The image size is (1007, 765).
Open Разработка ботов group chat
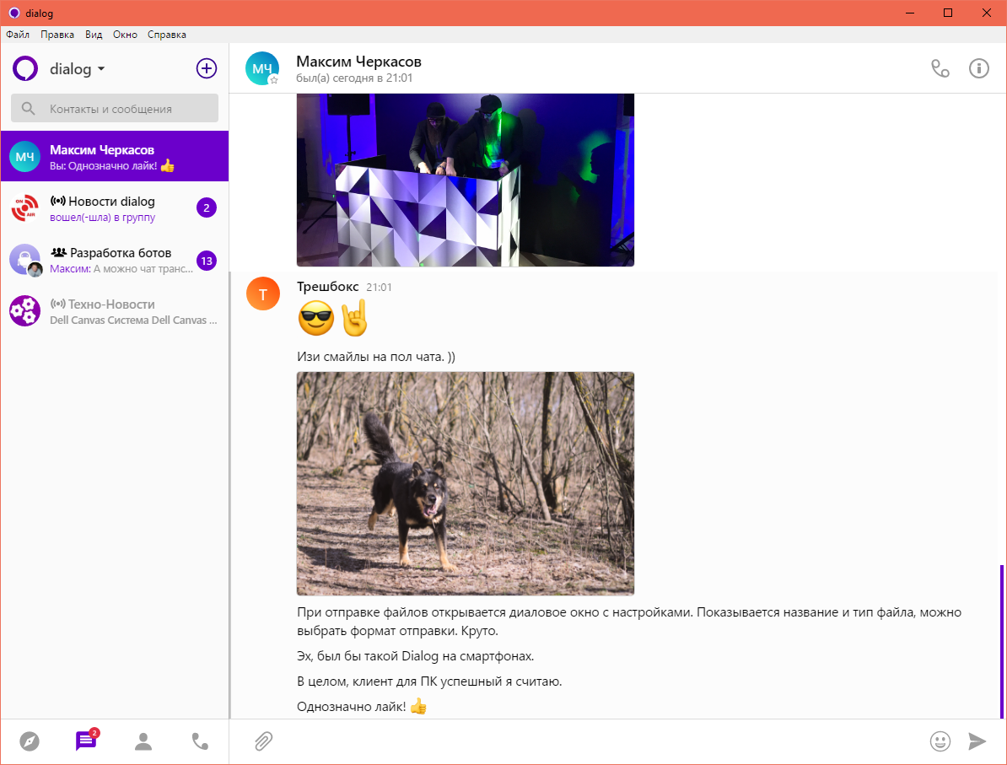pos(115,260)
